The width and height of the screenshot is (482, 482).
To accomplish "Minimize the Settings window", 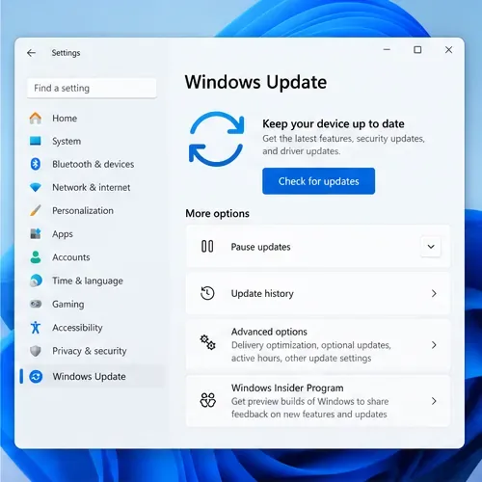I will [x=387, y=49].
